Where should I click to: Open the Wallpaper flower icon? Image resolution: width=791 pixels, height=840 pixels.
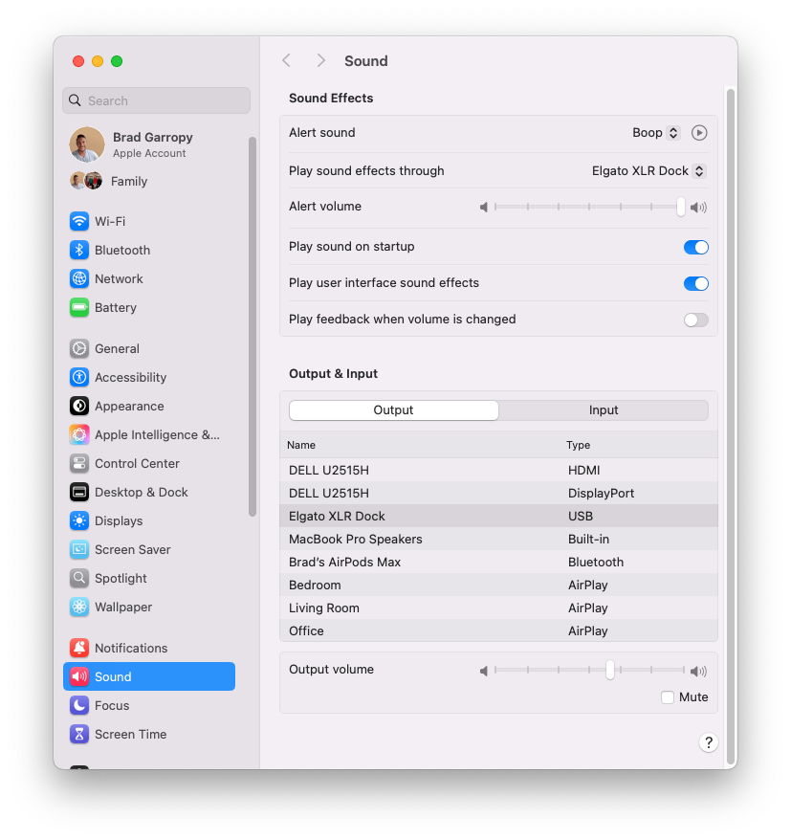tap(79, 607)
